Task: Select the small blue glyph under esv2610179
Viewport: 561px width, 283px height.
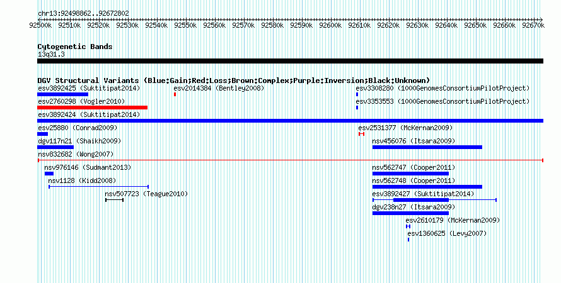Action: click(x=408, y=226)
